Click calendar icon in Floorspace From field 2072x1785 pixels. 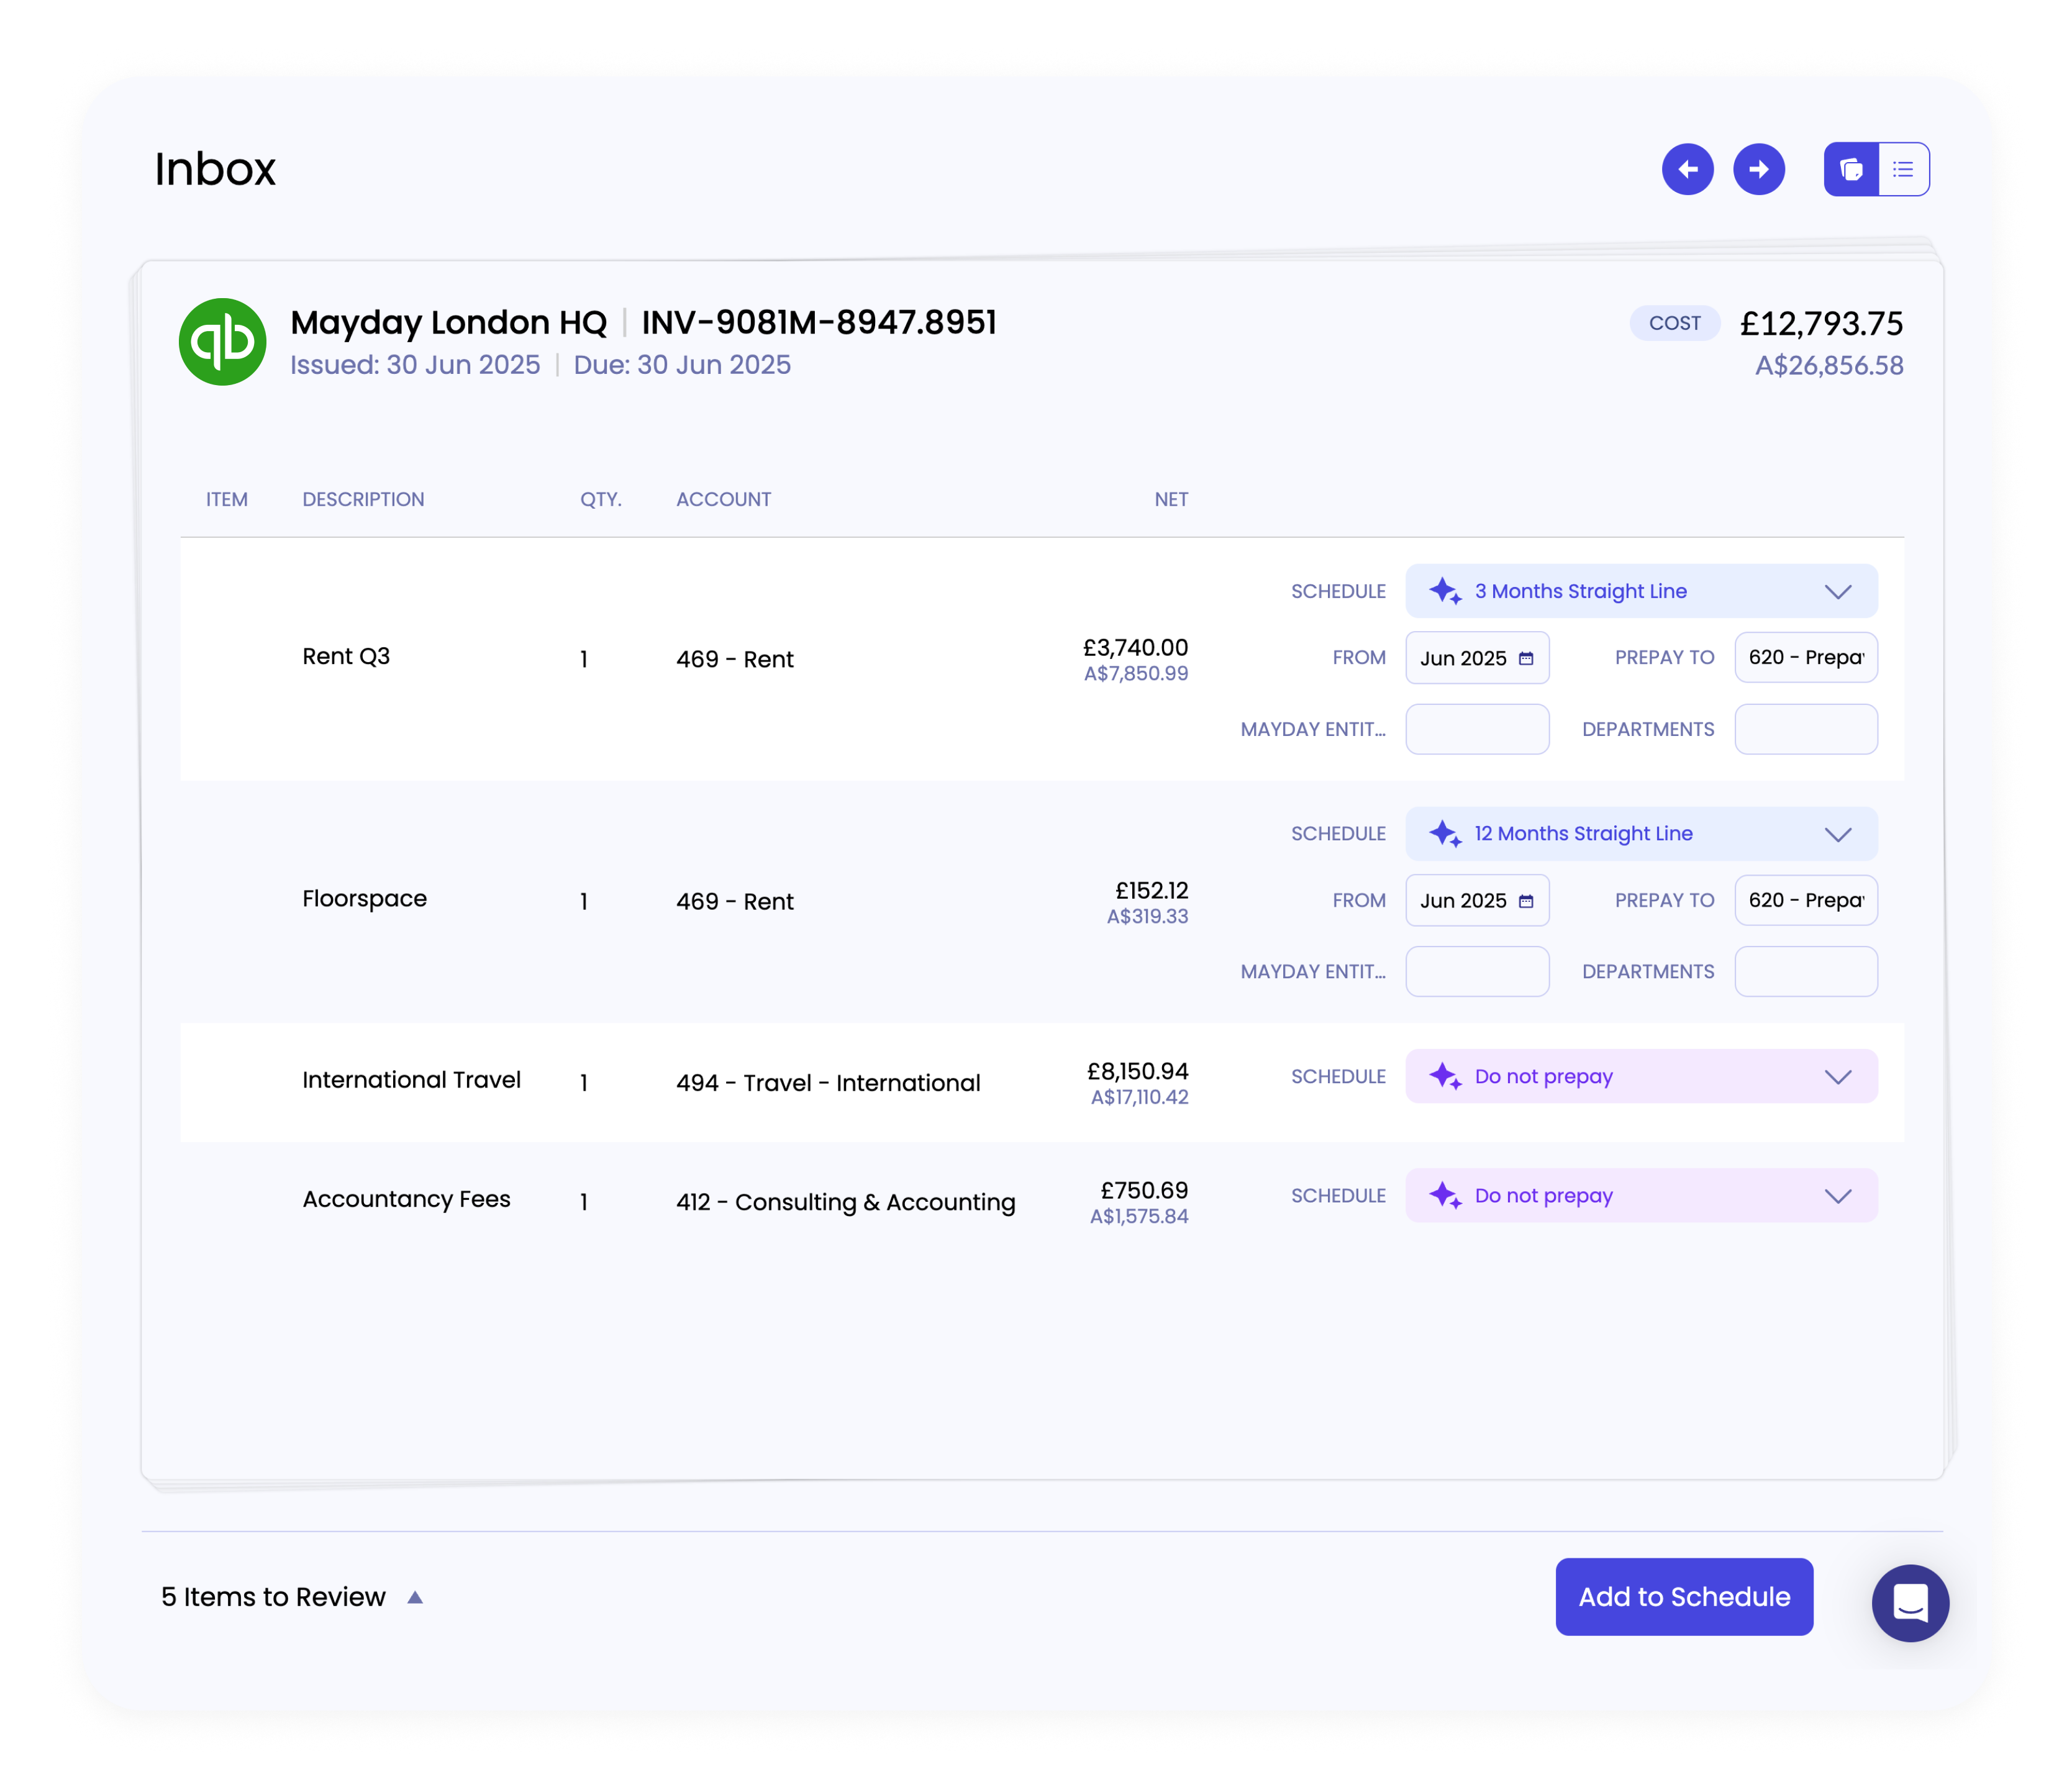coord(1525,901)
